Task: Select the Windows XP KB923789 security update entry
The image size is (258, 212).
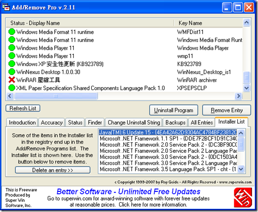Action: click(124, 64)
